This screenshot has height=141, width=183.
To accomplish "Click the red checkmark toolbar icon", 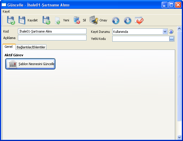I will coord(139,21).
